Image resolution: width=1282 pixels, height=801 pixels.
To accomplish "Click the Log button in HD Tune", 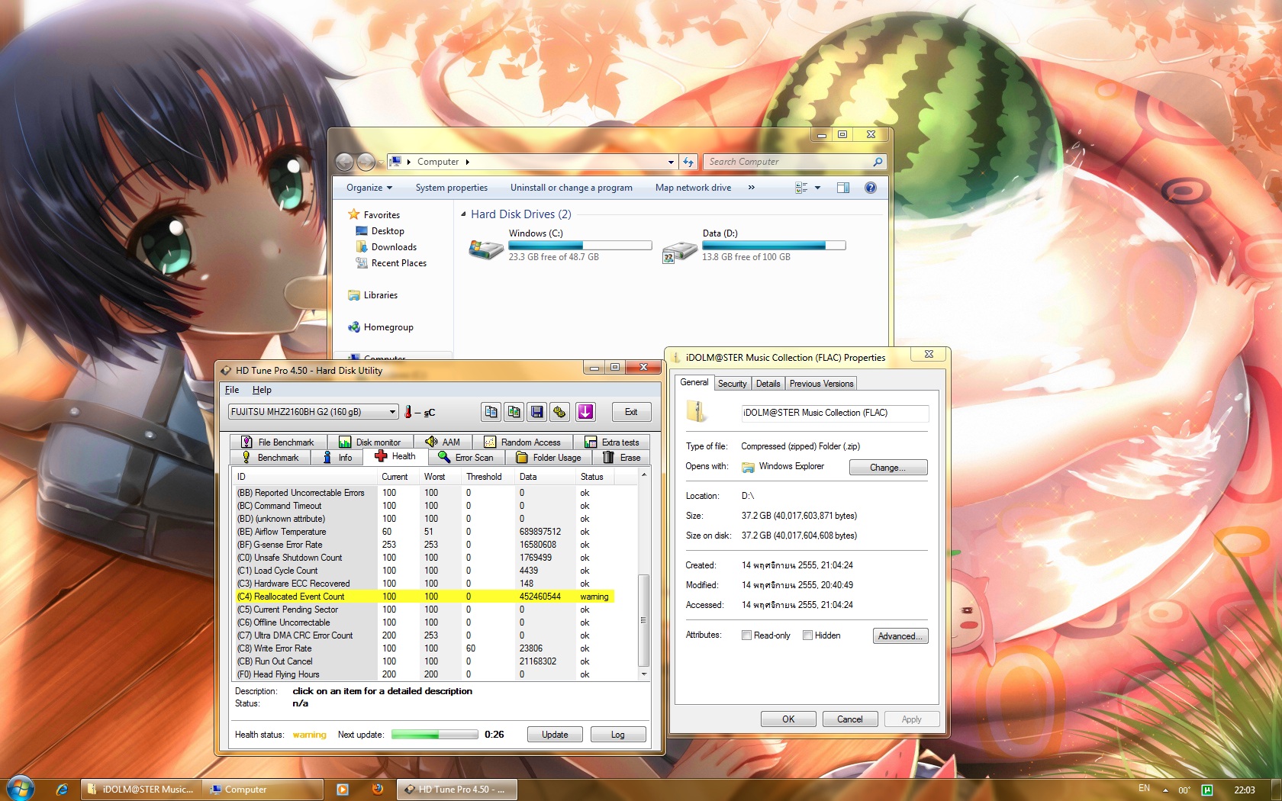I will point(618,735).
